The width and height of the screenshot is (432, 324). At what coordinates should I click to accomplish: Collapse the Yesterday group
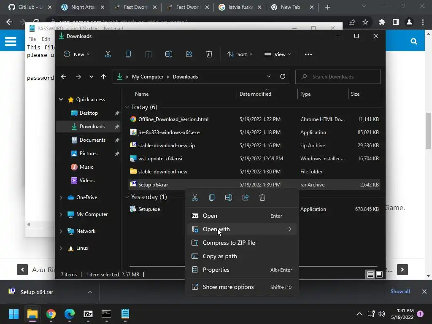127,197
